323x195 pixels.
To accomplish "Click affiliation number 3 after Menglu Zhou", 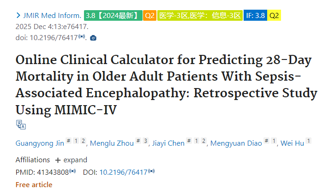I will (146, 141).
